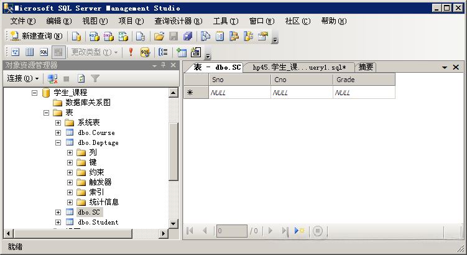Show the Summary page via toolbar icon
The height and width of the screenshot is (255, 467).
(x=220, y=36)
